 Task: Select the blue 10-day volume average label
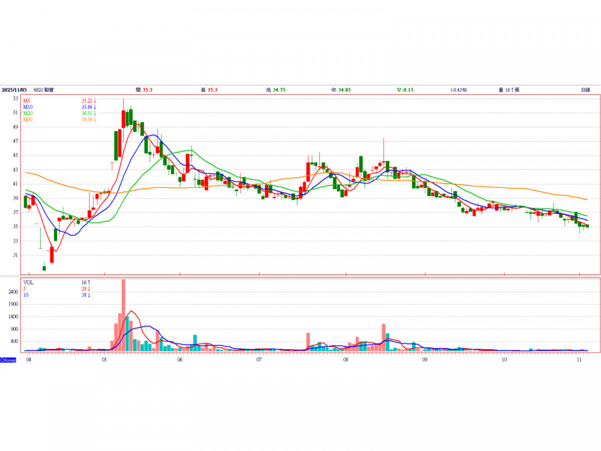click(26, 295)
